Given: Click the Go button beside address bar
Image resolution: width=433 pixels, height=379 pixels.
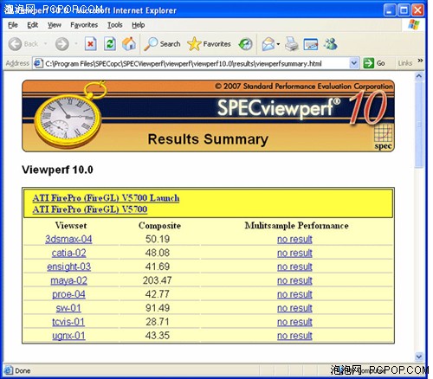Looking at the screenshot, I should (x=374, y=63).
